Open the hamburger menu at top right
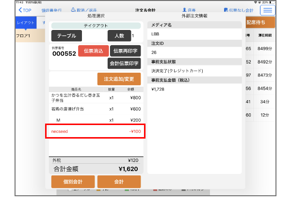Screen dimensions: 291x204 click(x=267, y=10)
